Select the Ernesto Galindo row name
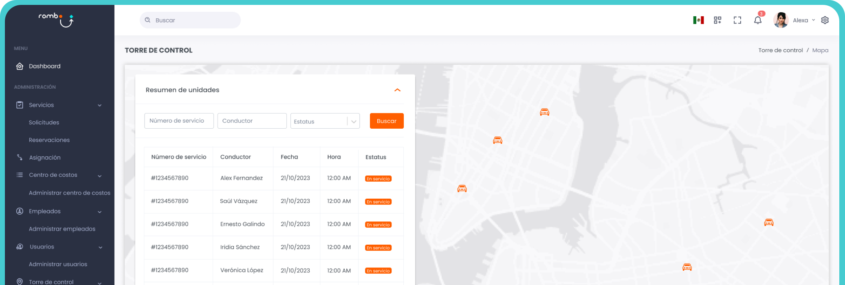This screenshot has height=285, width=845. pos(242,224)
